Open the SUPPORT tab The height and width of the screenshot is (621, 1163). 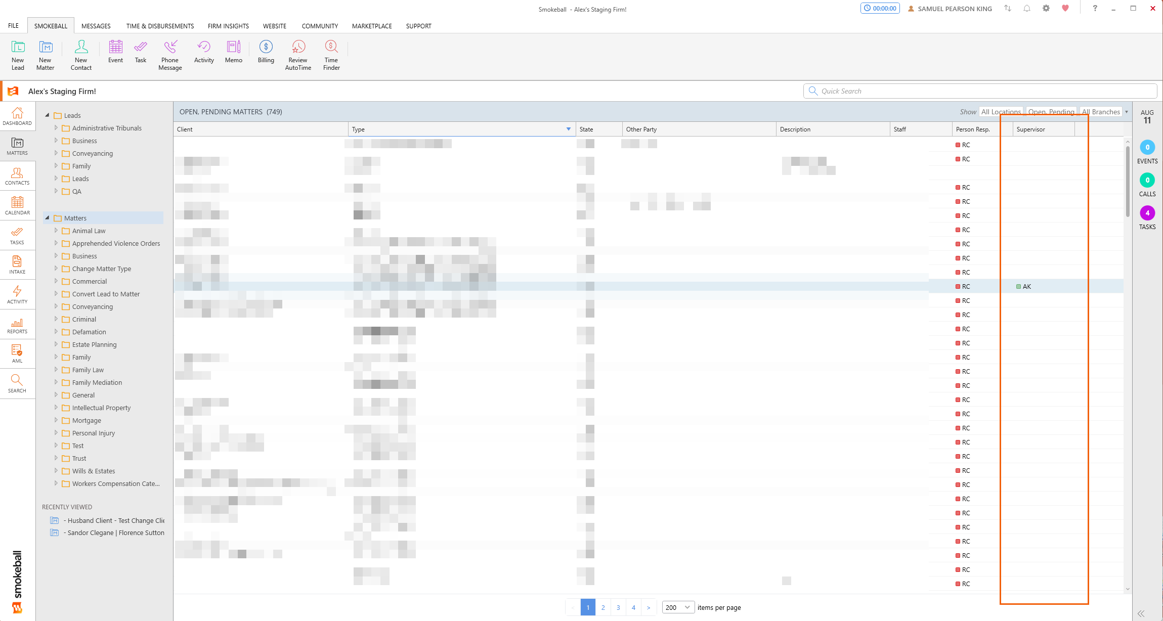tap(418, 26)
